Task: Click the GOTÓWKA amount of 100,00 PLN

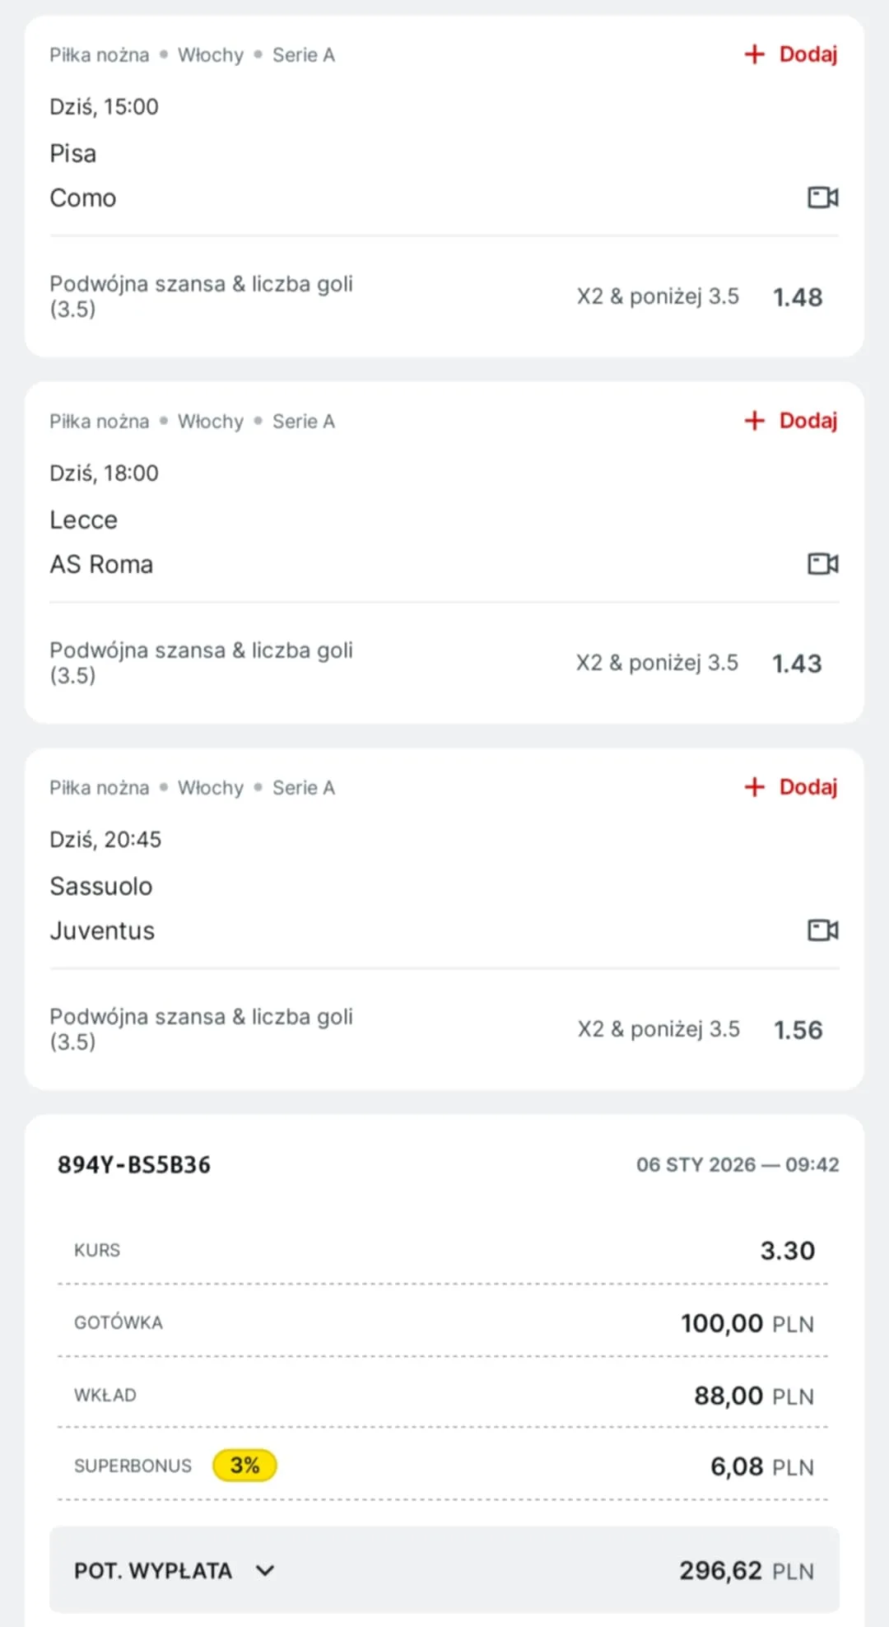Action: click(x=745, y=1322)
